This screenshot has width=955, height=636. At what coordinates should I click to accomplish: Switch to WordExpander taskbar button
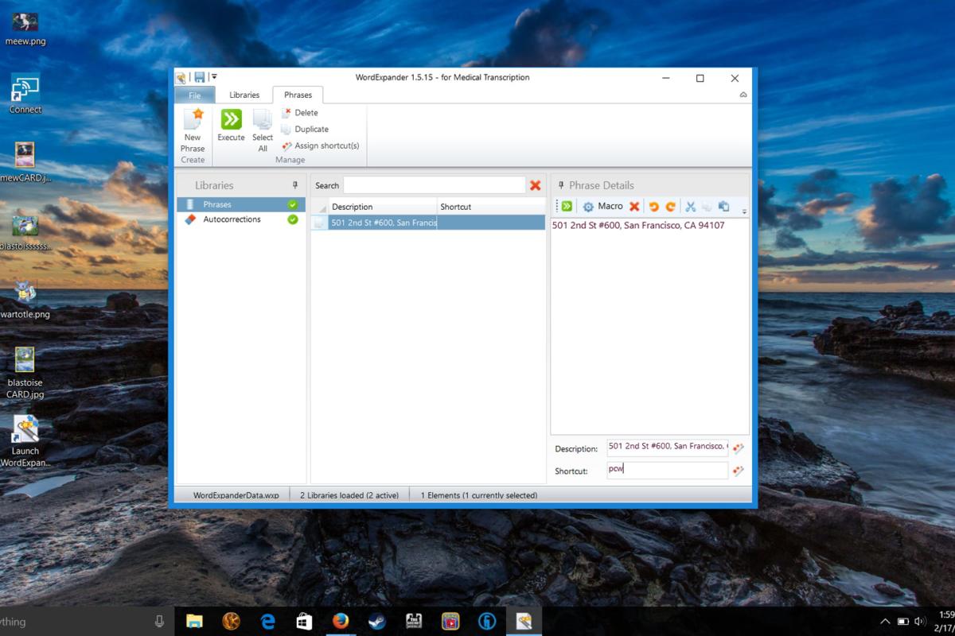point(524,621)
